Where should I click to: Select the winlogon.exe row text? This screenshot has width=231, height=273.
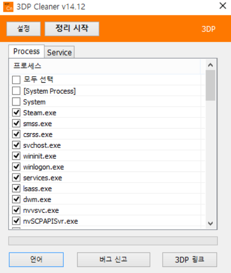(43, 167)
